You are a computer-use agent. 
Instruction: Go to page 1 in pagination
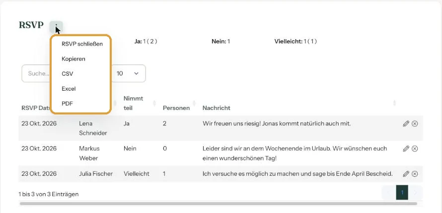point(402,193)
